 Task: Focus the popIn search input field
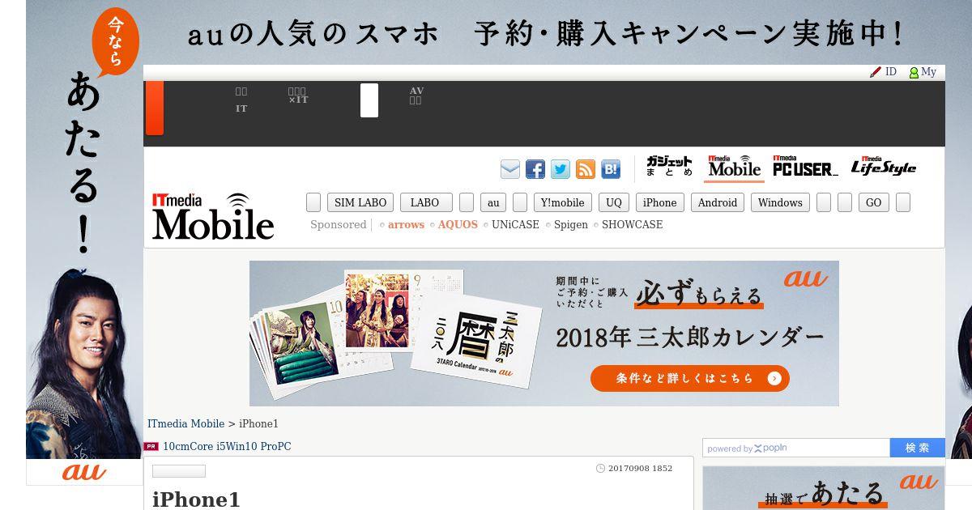pos(796,448)
